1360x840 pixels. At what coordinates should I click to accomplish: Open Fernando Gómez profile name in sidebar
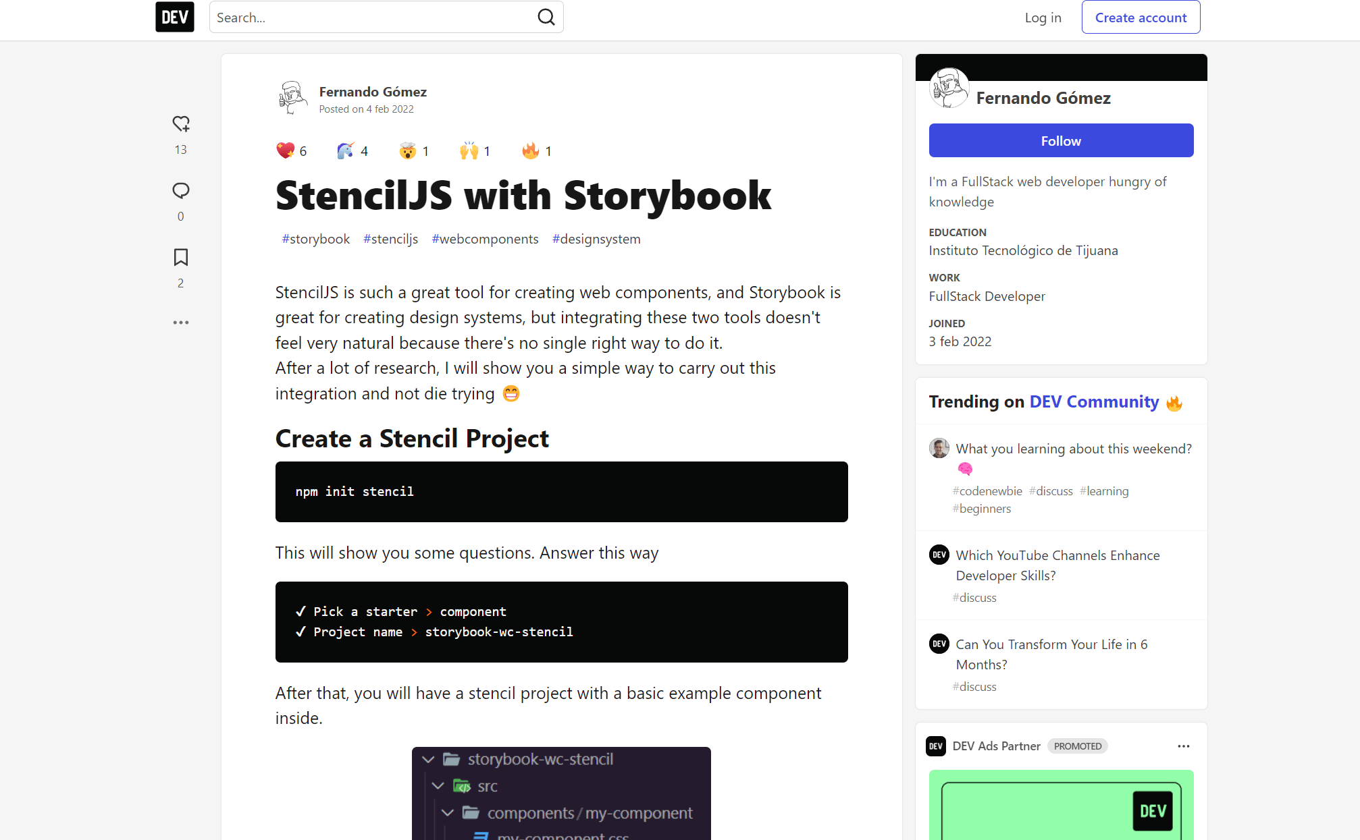(1043, 98)
